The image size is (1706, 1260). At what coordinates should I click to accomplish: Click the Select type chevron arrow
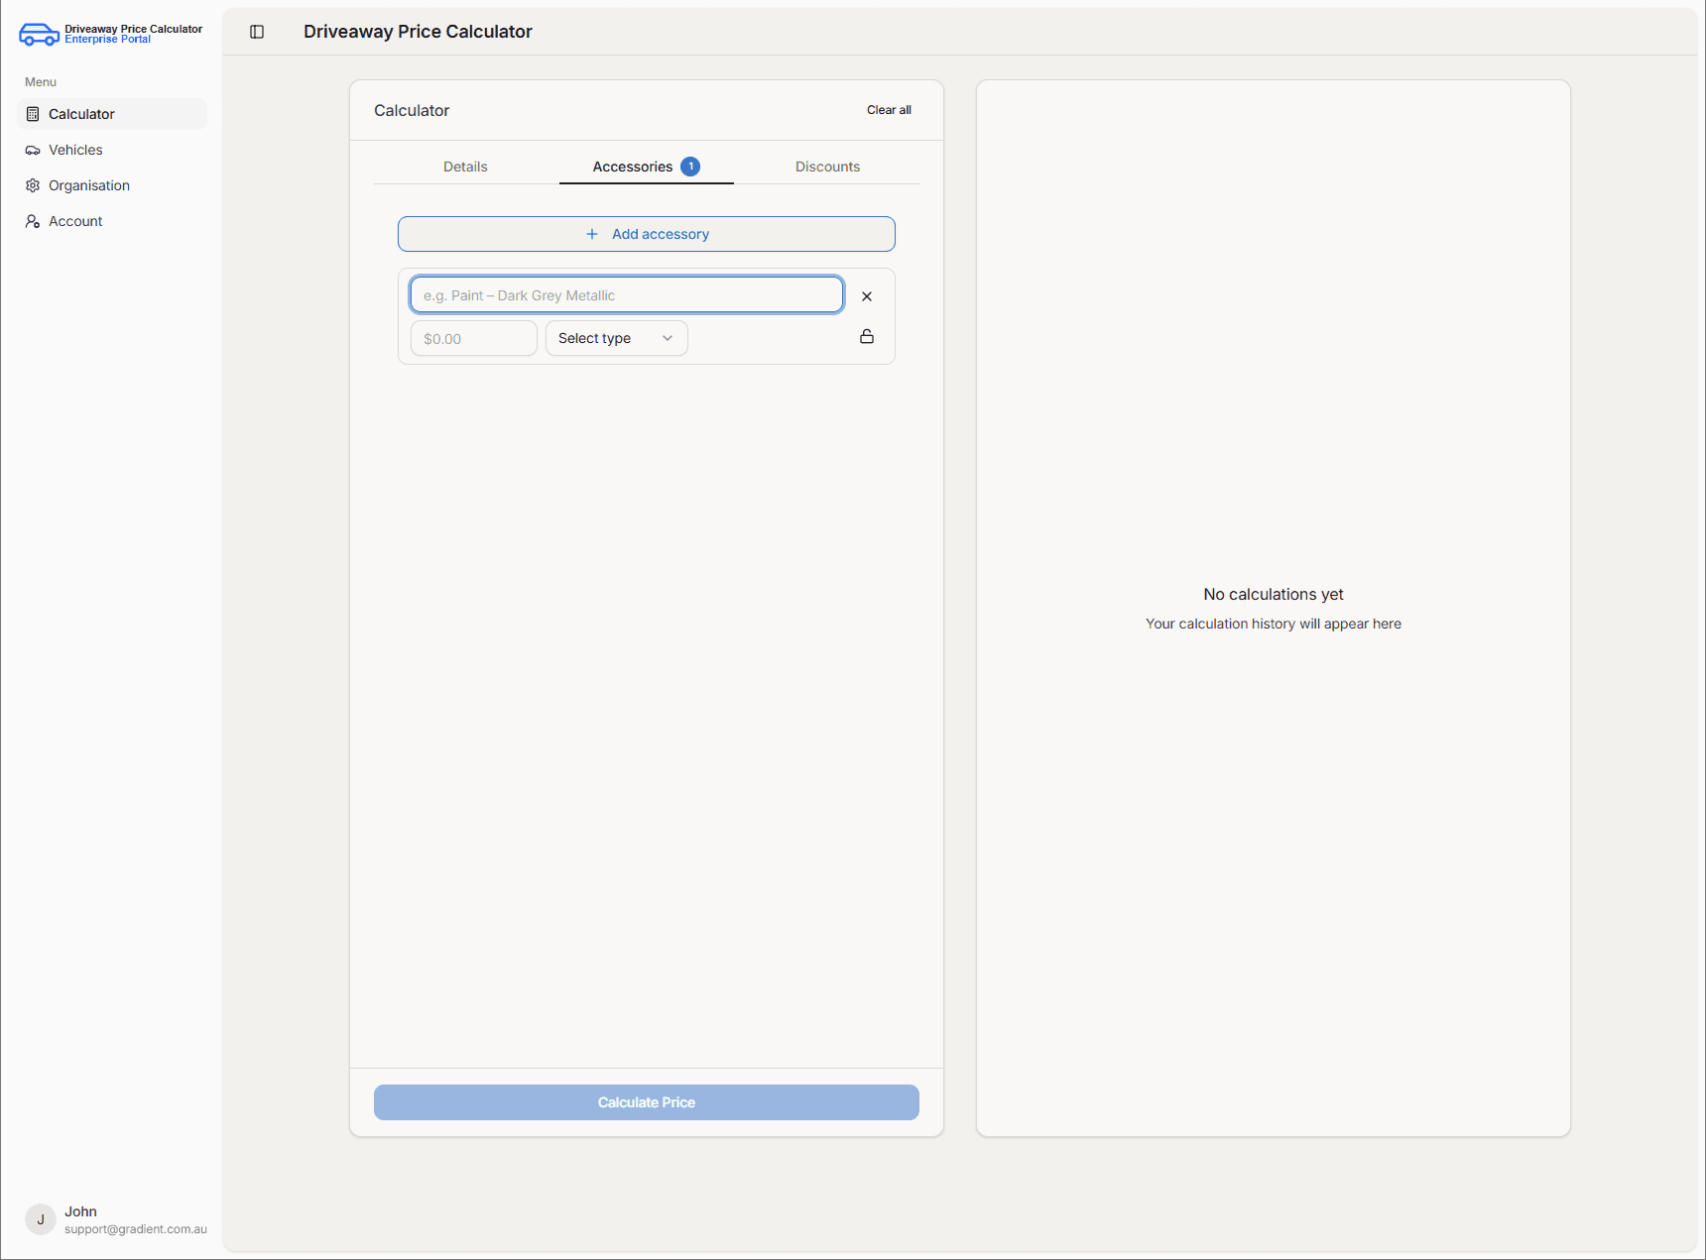click(x=668, y=338)
